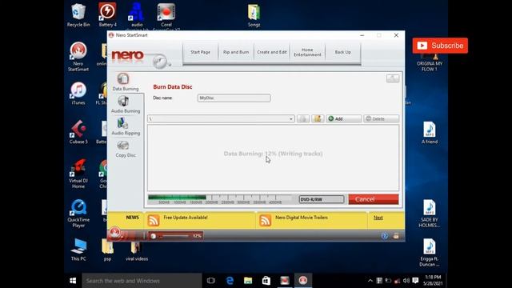Open Task View on the taskbar
Image resolution: width=512 pixels, height=288 pixels.
pos(211,281)
